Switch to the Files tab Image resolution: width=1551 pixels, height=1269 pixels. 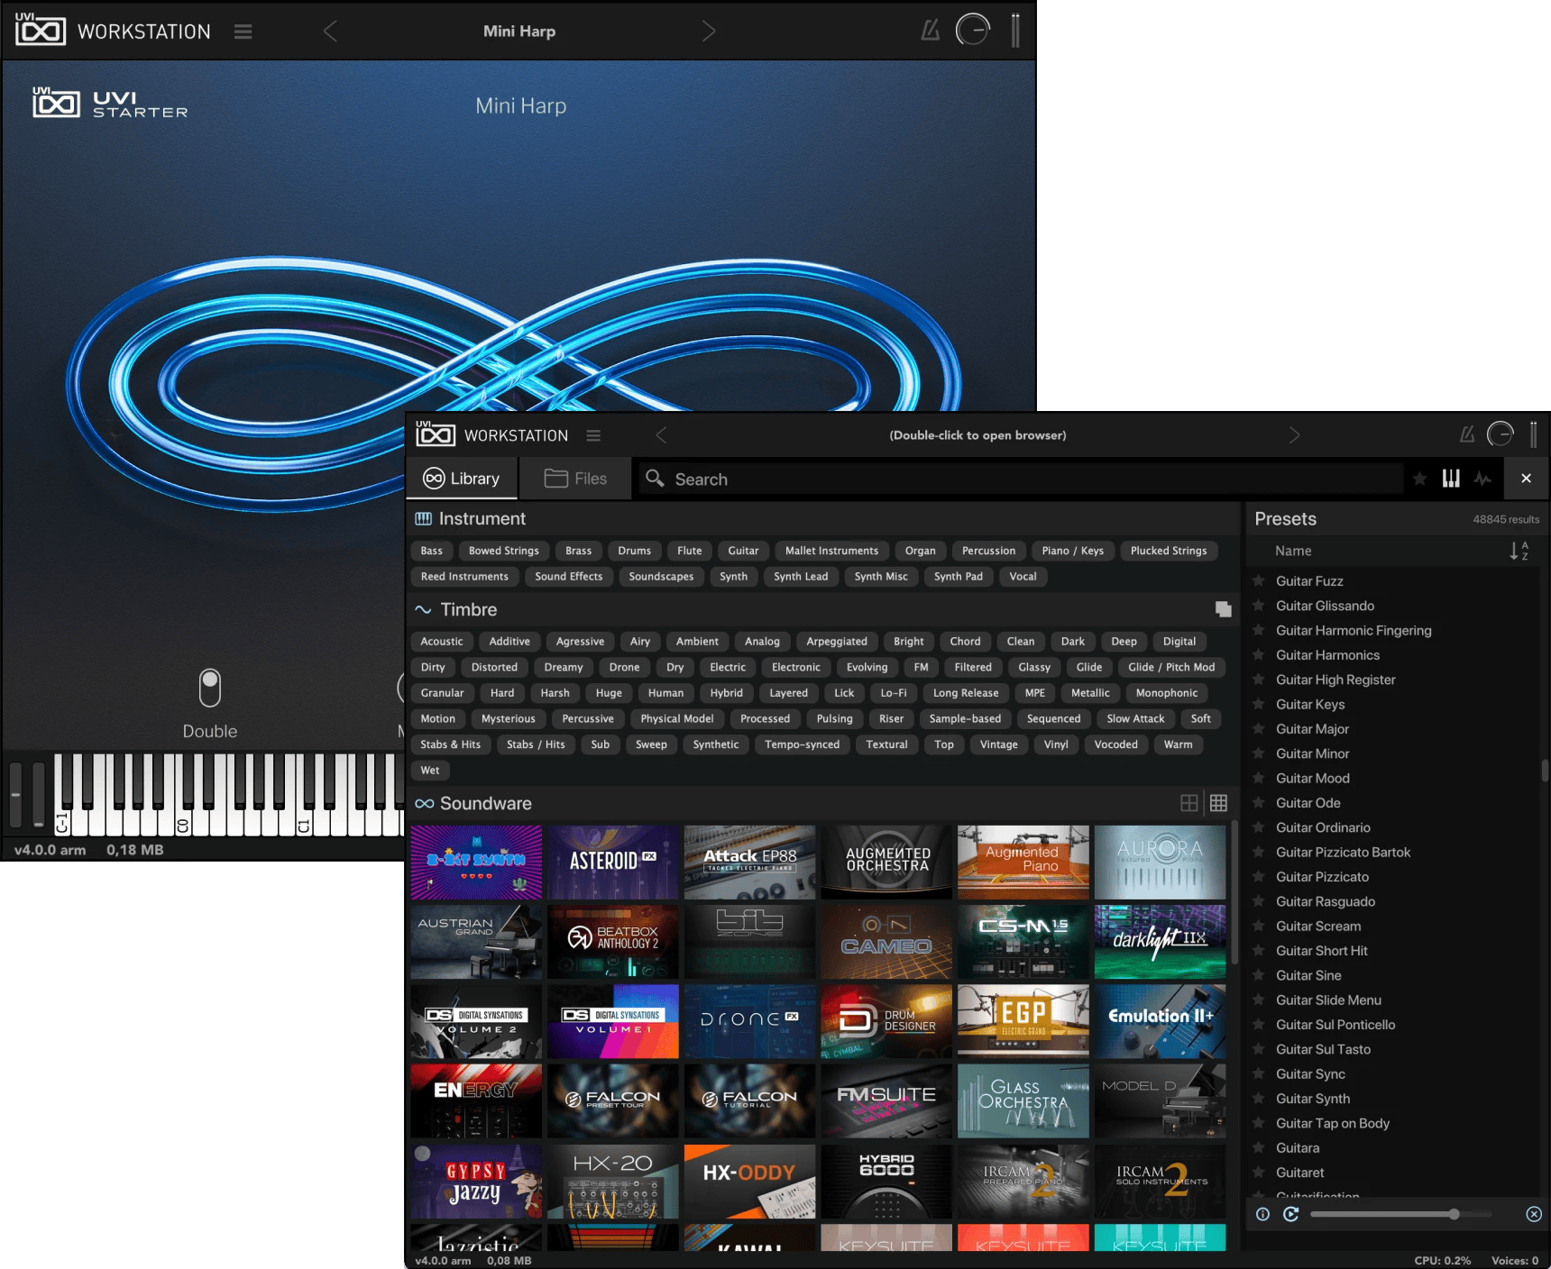click(576, 479)
